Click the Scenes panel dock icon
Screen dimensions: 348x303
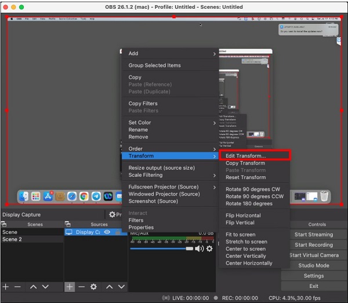pyautogui.click(x=4, y=224)
